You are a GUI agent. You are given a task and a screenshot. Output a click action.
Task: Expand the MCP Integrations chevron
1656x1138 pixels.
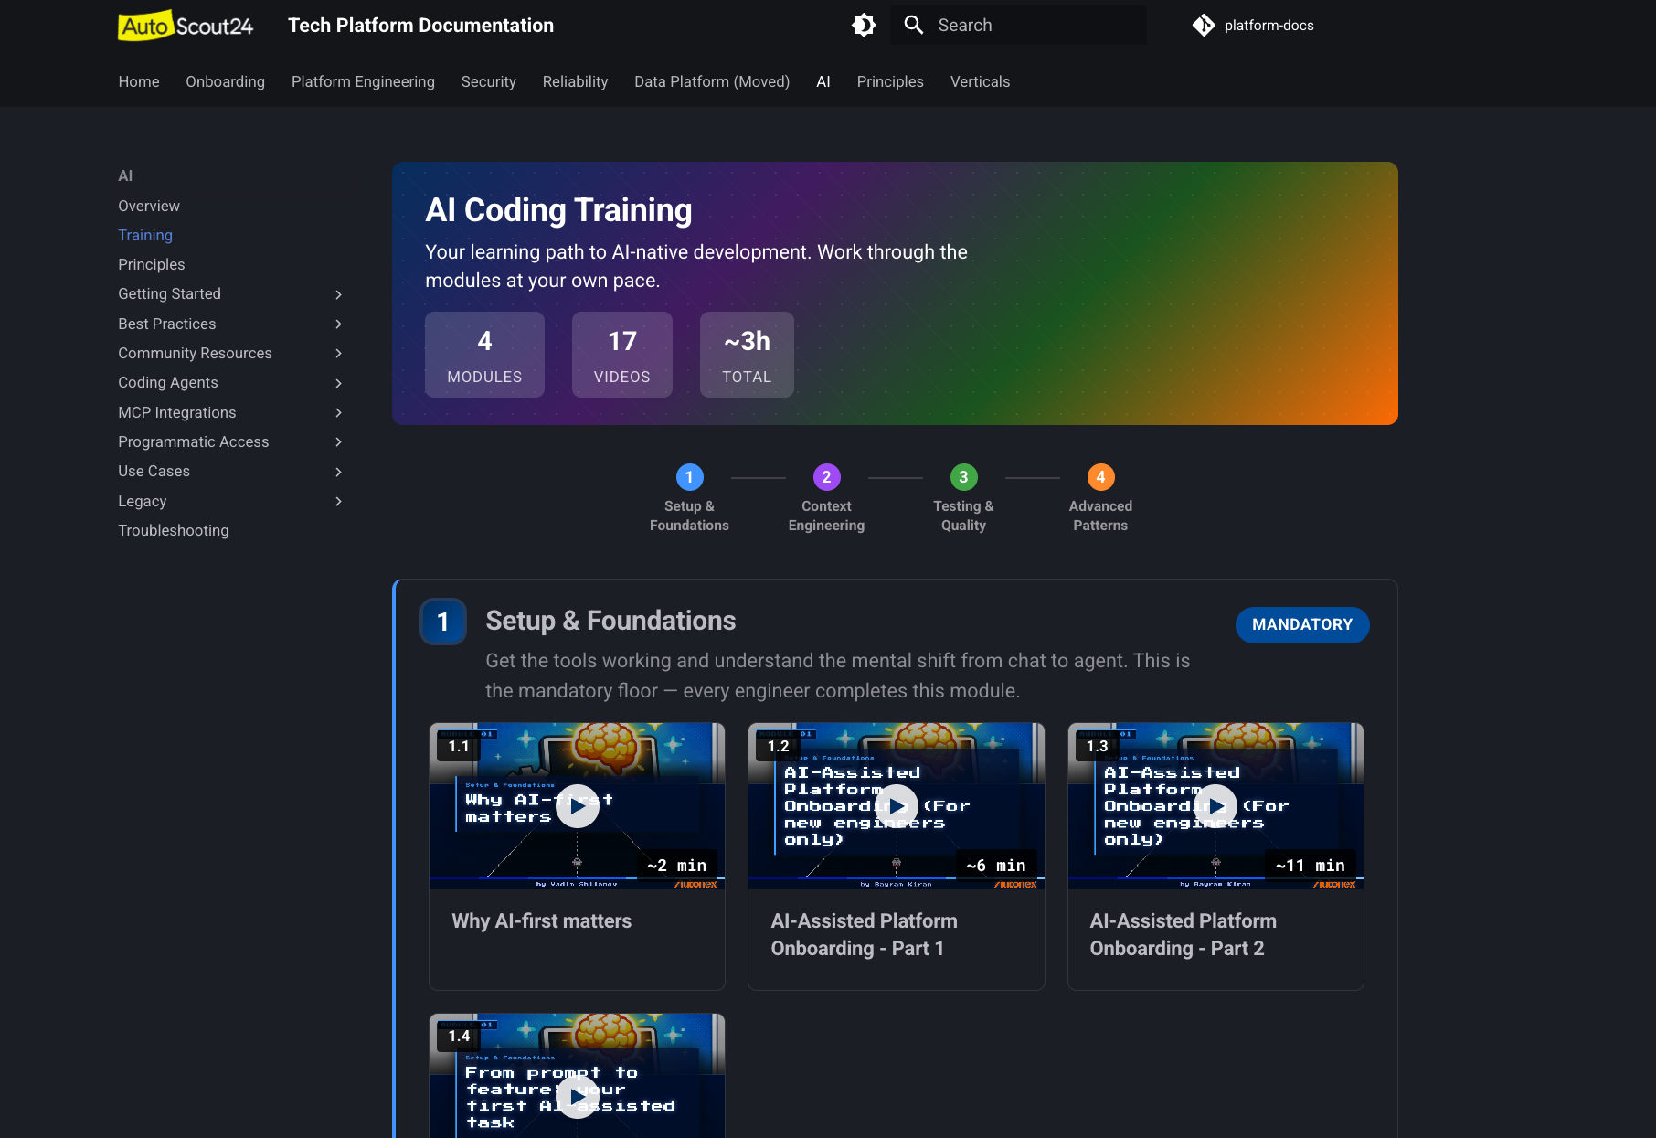coord(338,412)
